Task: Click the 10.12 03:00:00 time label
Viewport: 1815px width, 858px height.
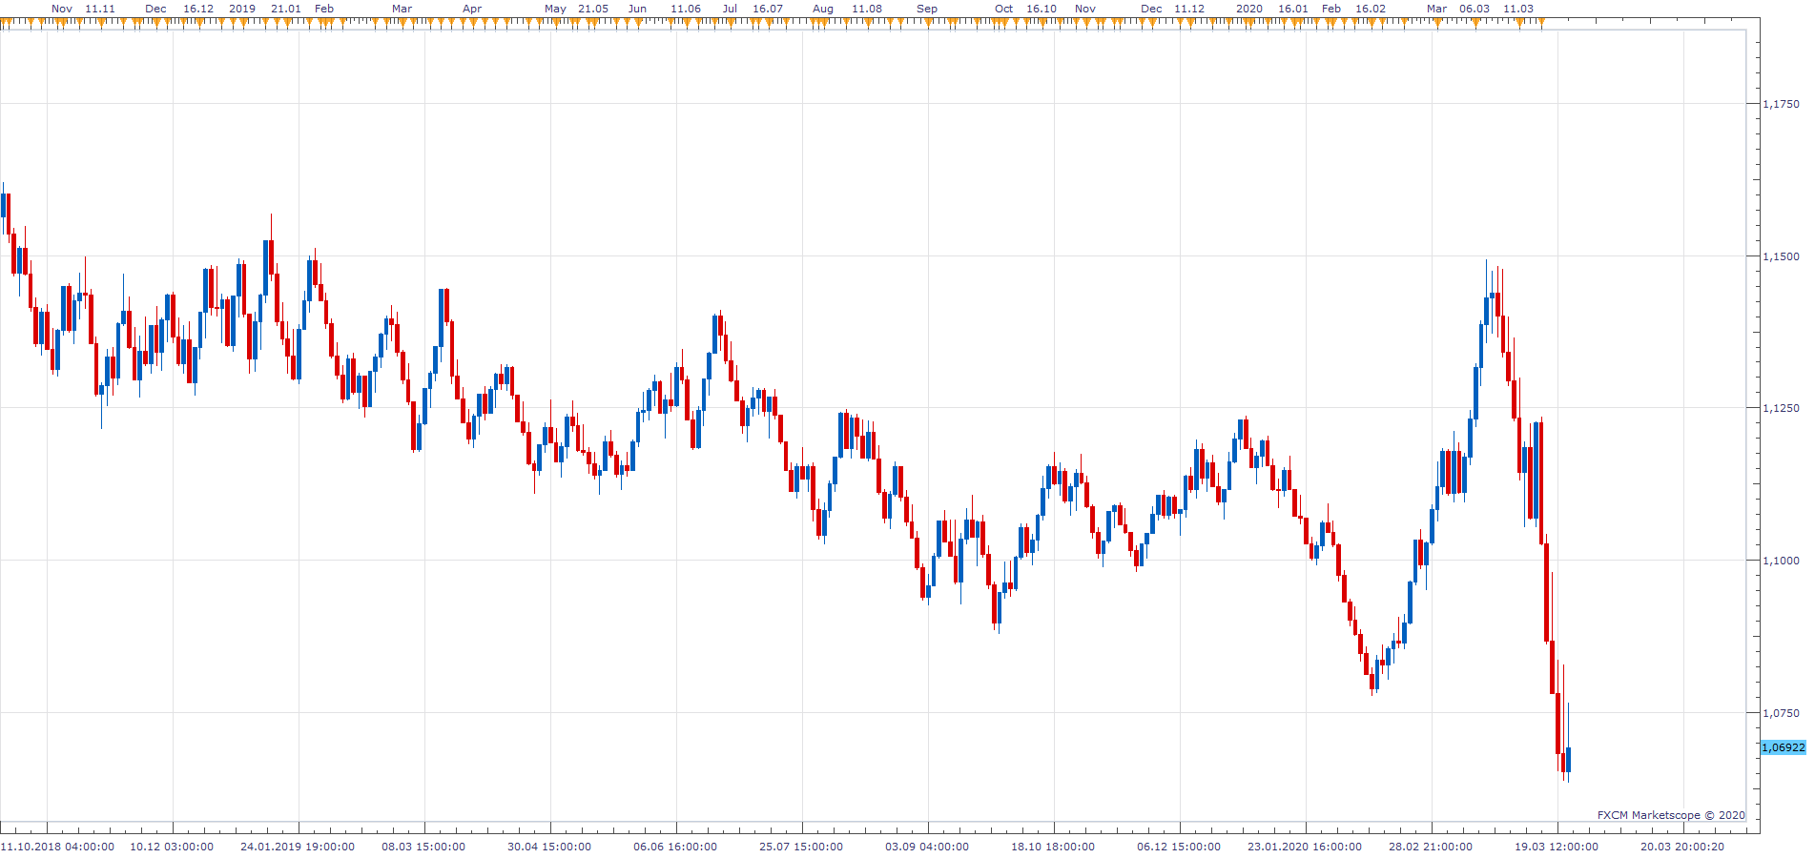Action: [x=172, y=847]
